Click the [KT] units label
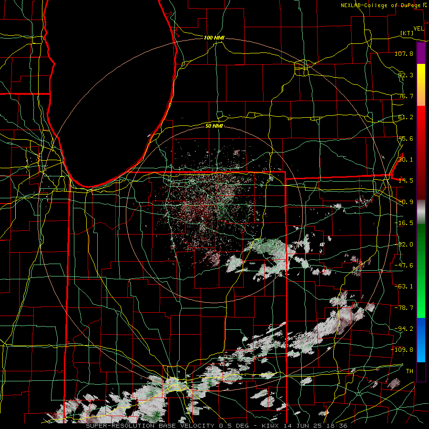429x429 pixels. click(x=407, y=33)
